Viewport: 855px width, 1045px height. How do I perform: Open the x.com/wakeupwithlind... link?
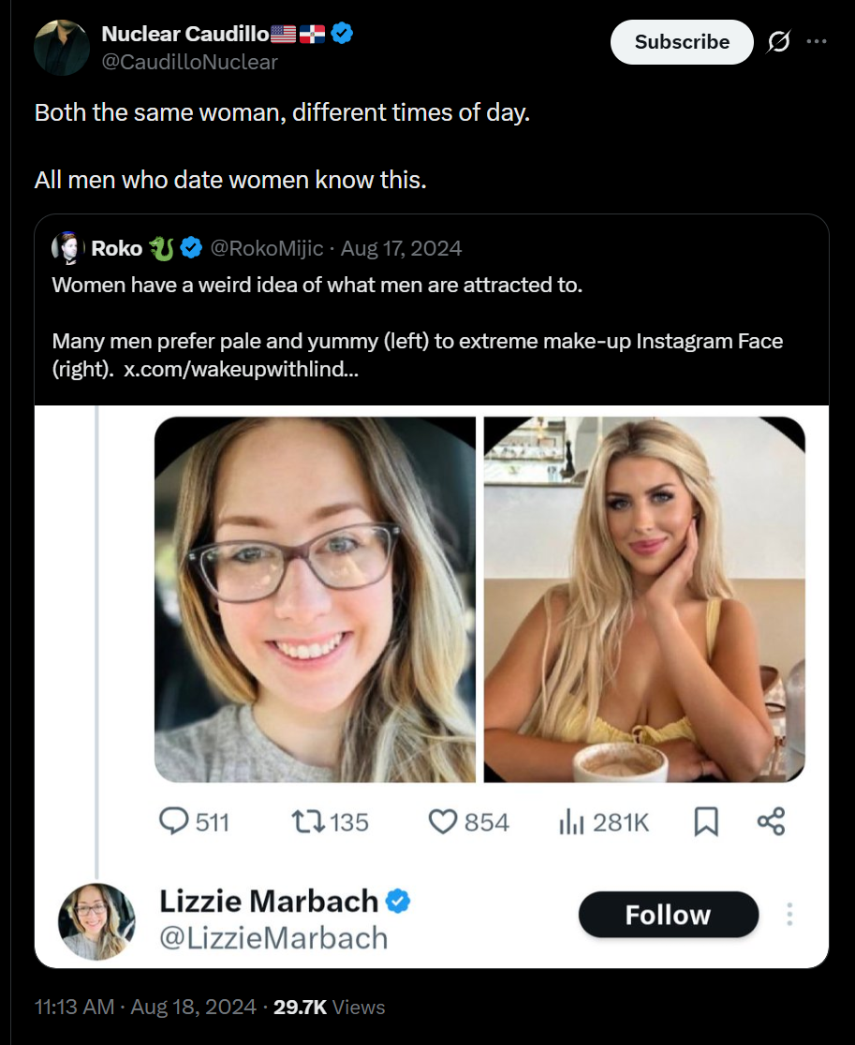241,369
